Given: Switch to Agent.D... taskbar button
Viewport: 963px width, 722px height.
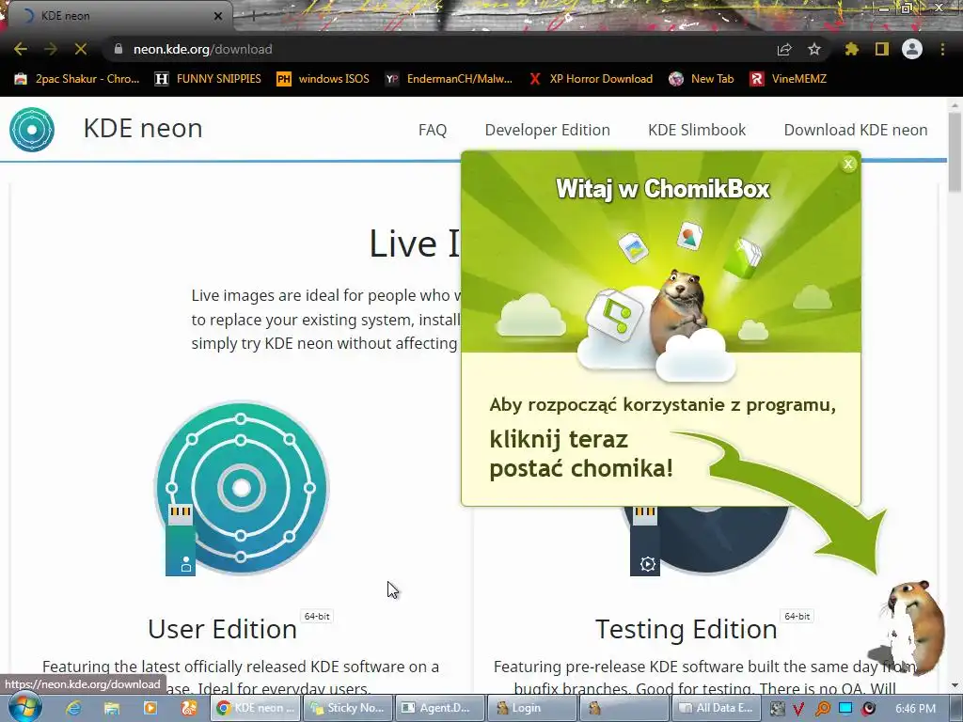Looking at the screenshot, I should click(440, 708).
